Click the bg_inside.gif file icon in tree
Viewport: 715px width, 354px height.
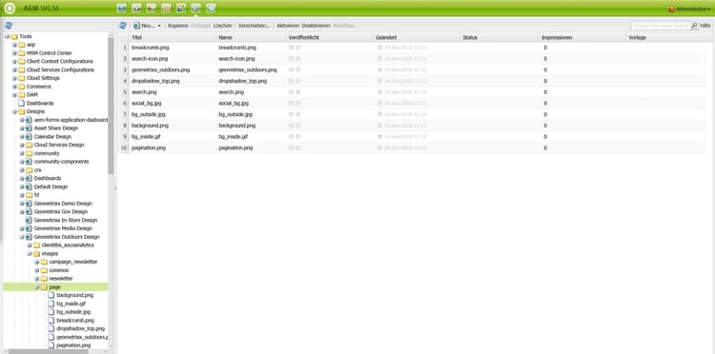[51, 304]
